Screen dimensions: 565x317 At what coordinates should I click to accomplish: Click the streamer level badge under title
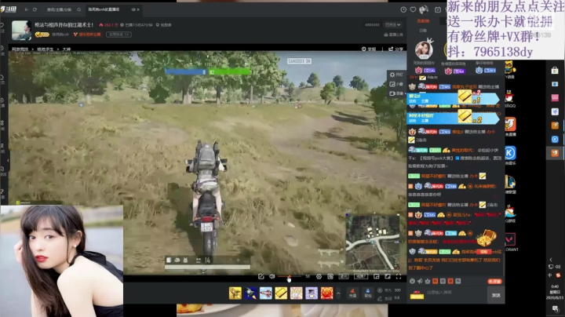pyautogui.click(x=42, y=35)
